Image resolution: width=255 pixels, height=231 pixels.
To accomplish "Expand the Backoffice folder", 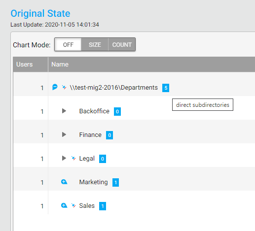I will pos(64,111).
